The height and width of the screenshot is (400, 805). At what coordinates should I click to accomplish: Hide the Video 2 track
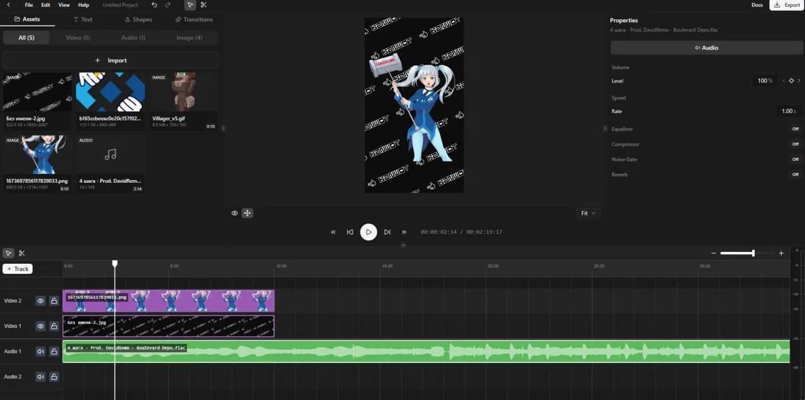point(40,301)
